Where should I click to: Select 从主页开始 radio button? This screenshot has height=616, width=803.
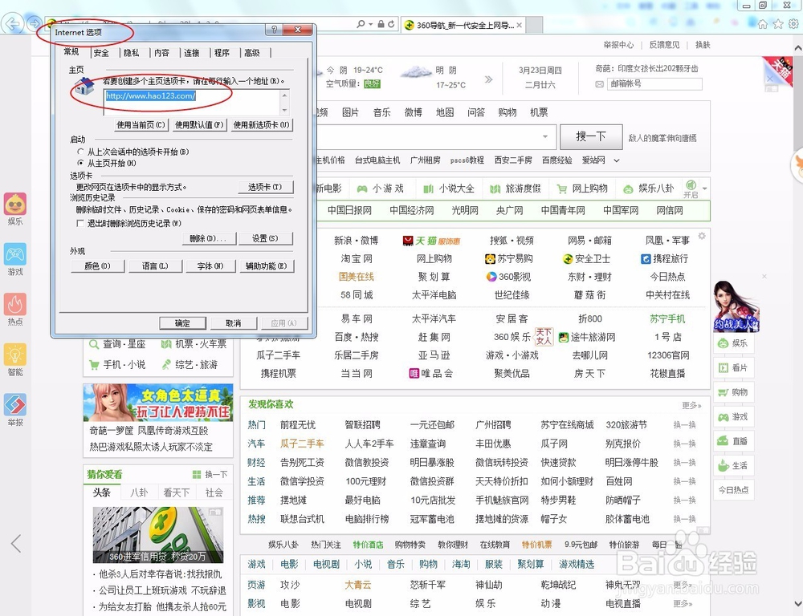(x=80, y=163)
